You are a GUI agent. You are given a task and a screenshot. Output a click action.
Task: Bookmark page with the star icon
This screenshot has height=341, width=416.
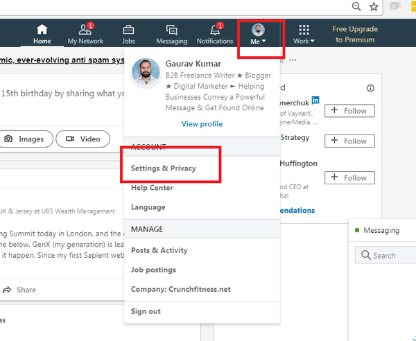tap(374, 7)
